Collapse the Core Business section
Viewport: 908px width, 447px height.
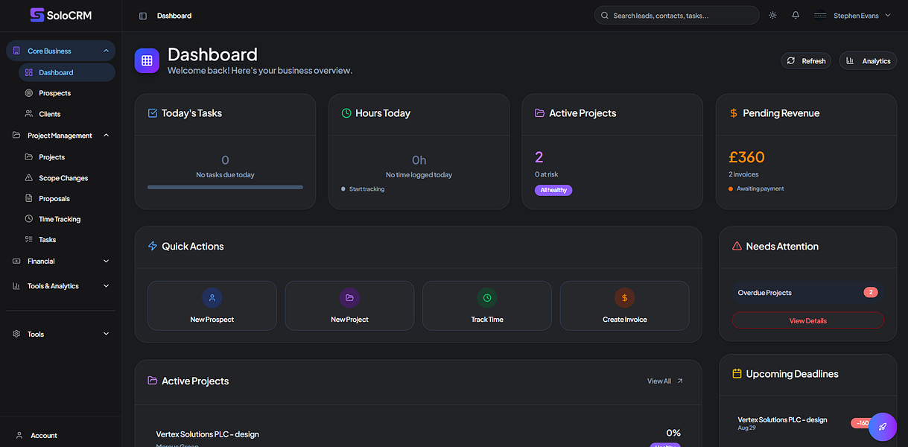coord(60,51)
